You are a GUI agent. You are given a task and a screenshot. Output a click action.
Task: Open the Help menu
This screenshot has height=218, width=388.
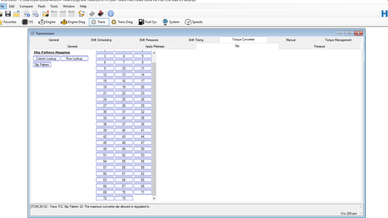click(83, 6)
